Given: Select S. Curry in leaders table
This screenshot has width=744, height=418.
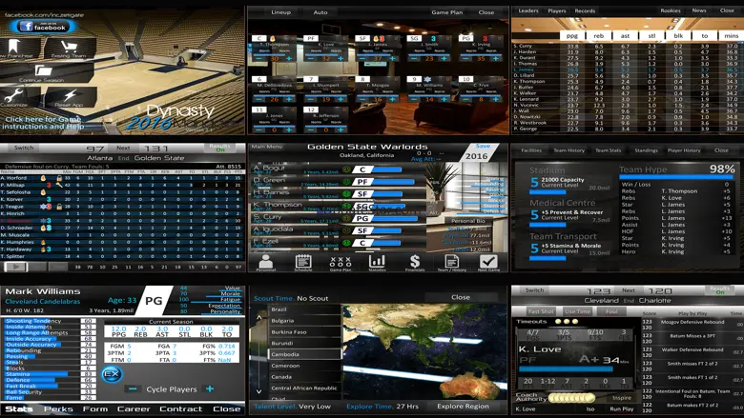Looking at the screenshot, I should pos(626,46).
